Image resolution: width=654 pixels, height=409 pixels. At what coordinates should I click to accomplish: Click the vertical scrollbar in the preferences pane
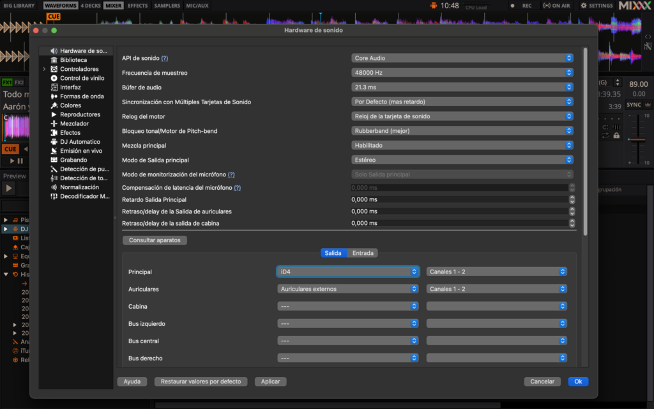[x=585, y=142]
